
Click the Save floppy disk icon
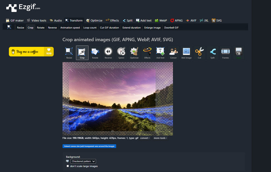238,53
